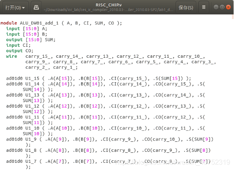Image resolution: width=234 pixels, height=170 pixels.
Task: Save the file with 保存(S)
Action: pyautogui.click(x=186, y=8)
